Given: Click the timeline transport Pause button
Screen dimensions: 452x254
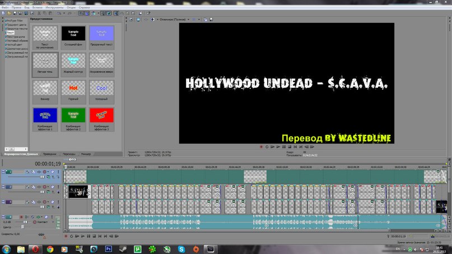Looking at the screenshot, I should tap(88, 236).
